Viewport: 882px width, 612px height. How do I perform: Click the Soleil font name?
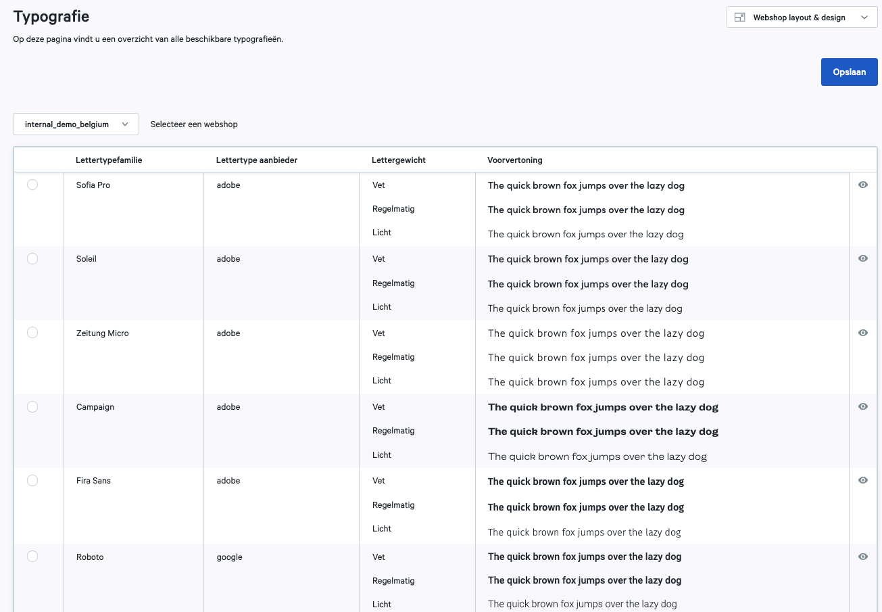[87, 259]
